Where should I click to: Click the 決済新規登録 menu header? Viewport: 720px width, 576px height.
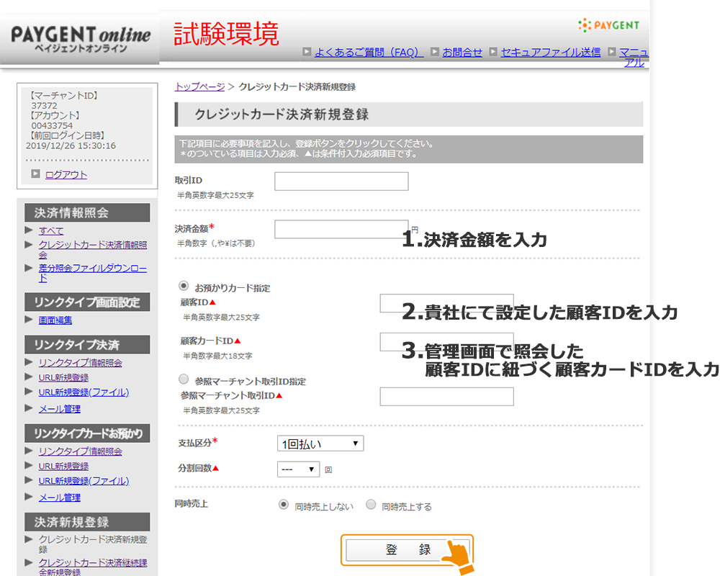[87, 522]
